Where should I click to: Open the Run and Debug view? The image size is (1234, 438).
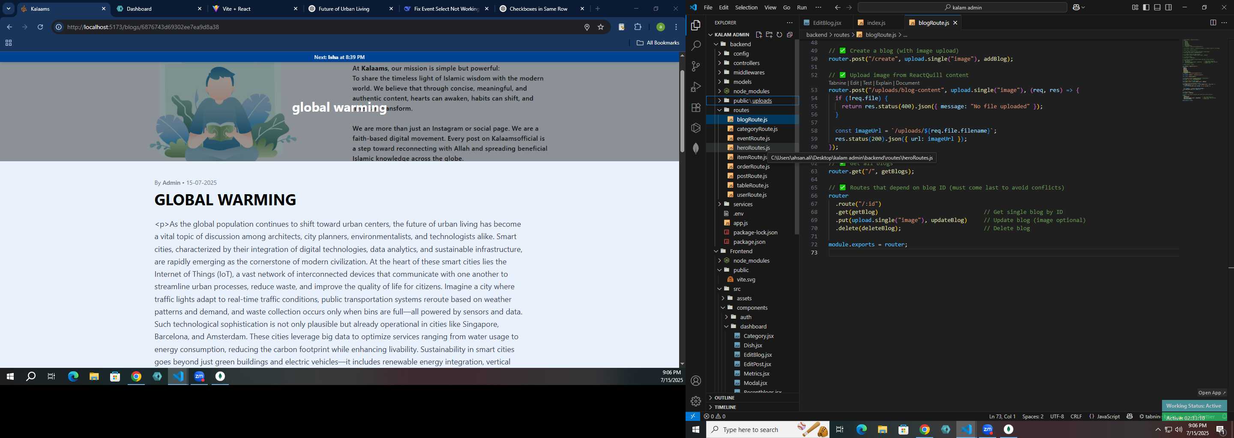click(696, 87)
